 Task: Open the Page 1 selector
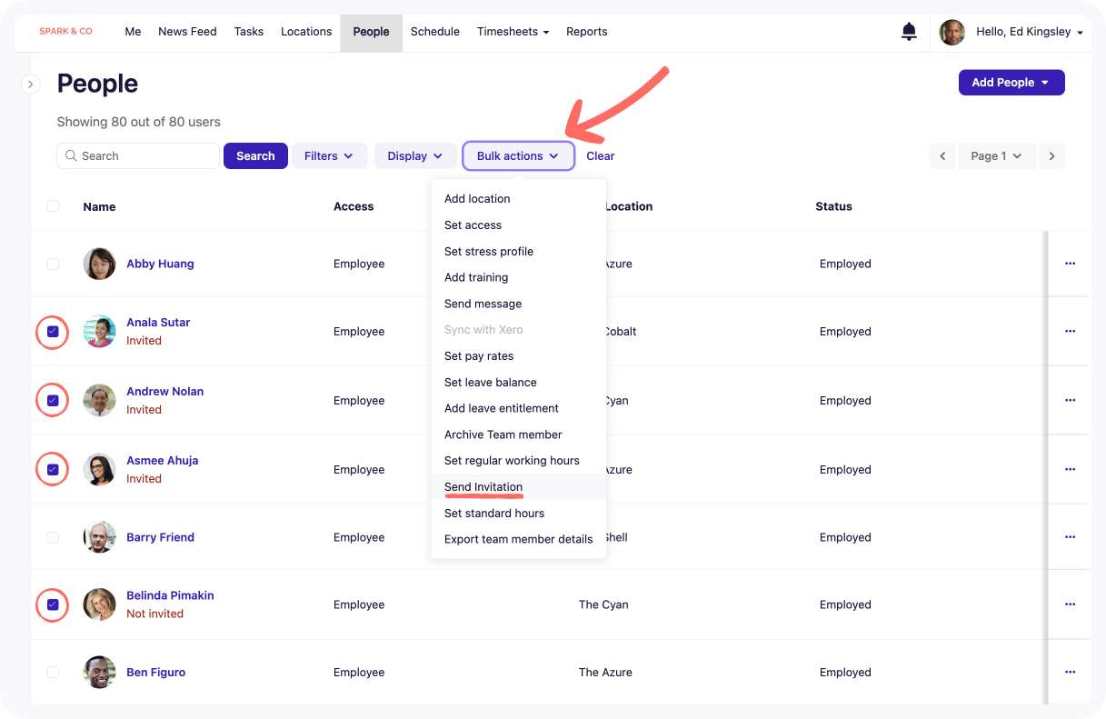[996, 156]
